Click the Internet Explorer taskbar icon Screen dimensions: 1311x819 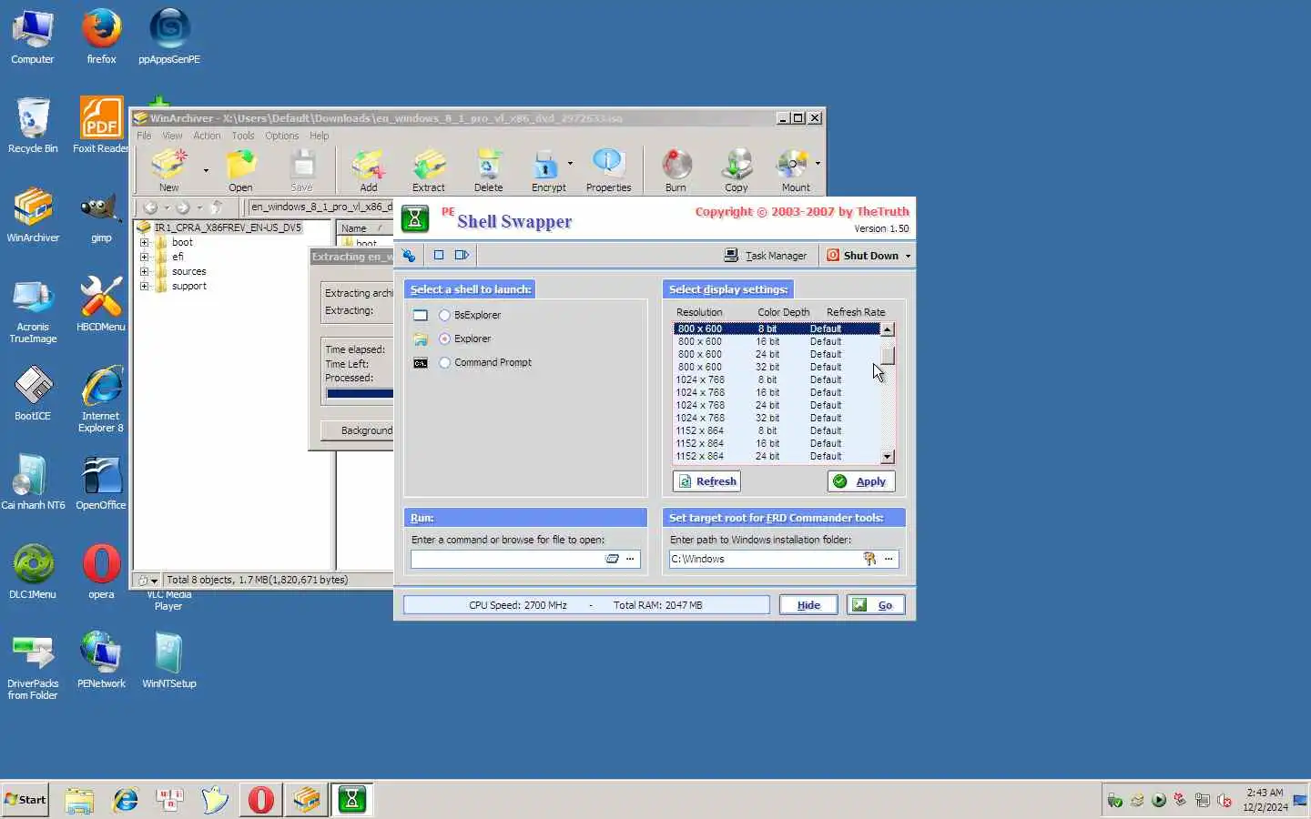click(x=125, y=800)
